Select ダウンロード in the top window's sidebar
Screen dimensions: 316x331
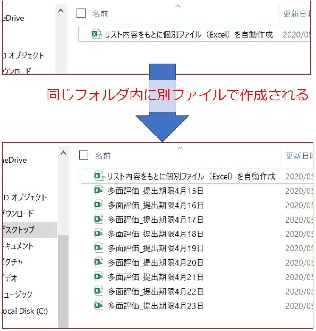(x=17, y=71)
